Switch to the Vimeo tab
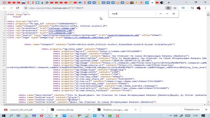The height and width of the screenshot is (118, 210). click(x=147, y=3)
